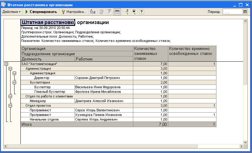Click the horizontal scrollbar right arrow
This screenshot has width=252, height=153.
click(x=241, y=146)
